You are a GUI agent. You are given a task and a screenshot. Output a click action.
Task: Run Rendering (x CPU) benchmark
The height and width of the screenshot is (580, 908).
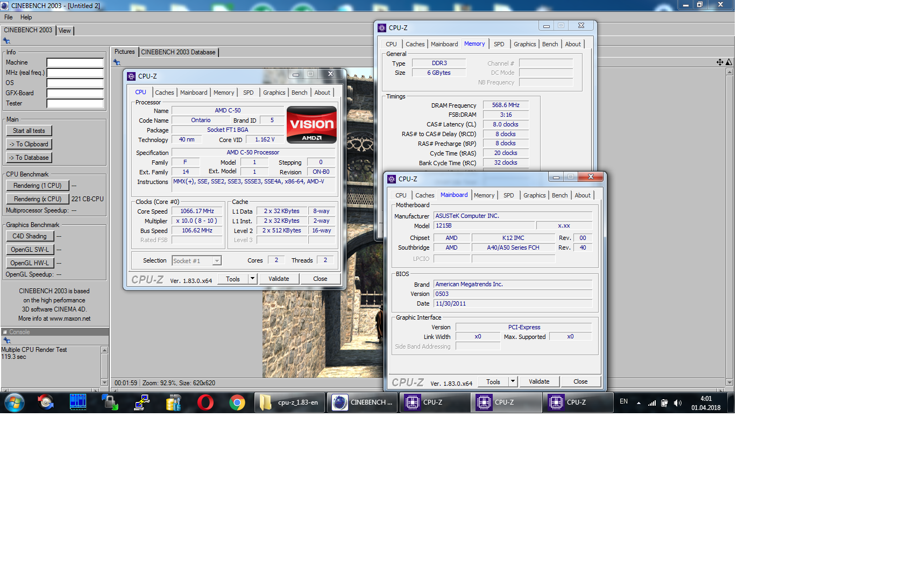(38, 199)
